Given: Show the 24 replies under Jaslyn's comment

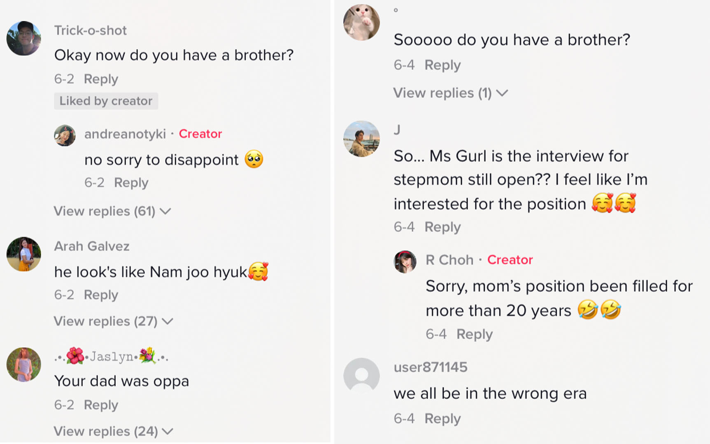Looking at the screenshot, I should [x=113, y=431].
